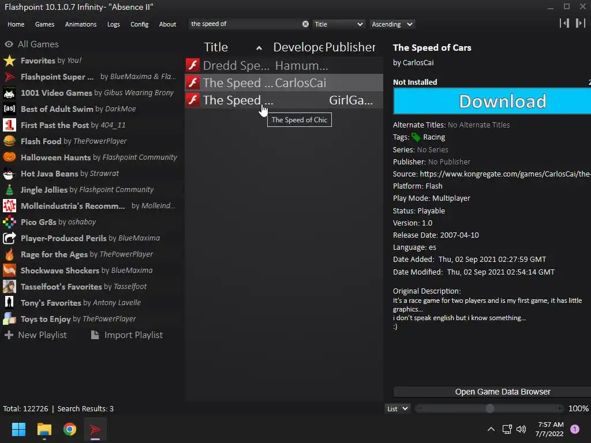Open the Config tab
591x443 pixels.
click(140, 24)
